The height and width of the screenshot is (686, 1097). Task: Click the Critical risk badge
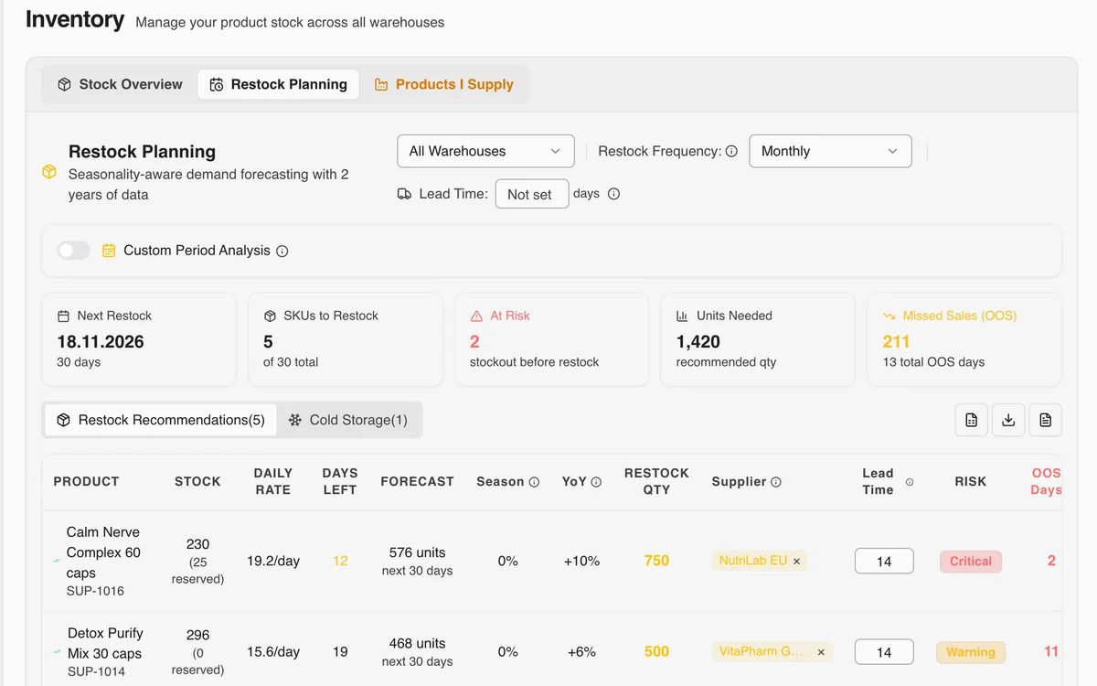(x=971, y=562)
